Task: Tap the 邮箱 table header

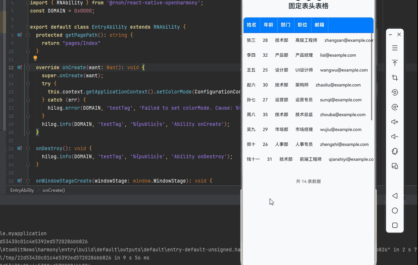Action: [x=320, y=25]
